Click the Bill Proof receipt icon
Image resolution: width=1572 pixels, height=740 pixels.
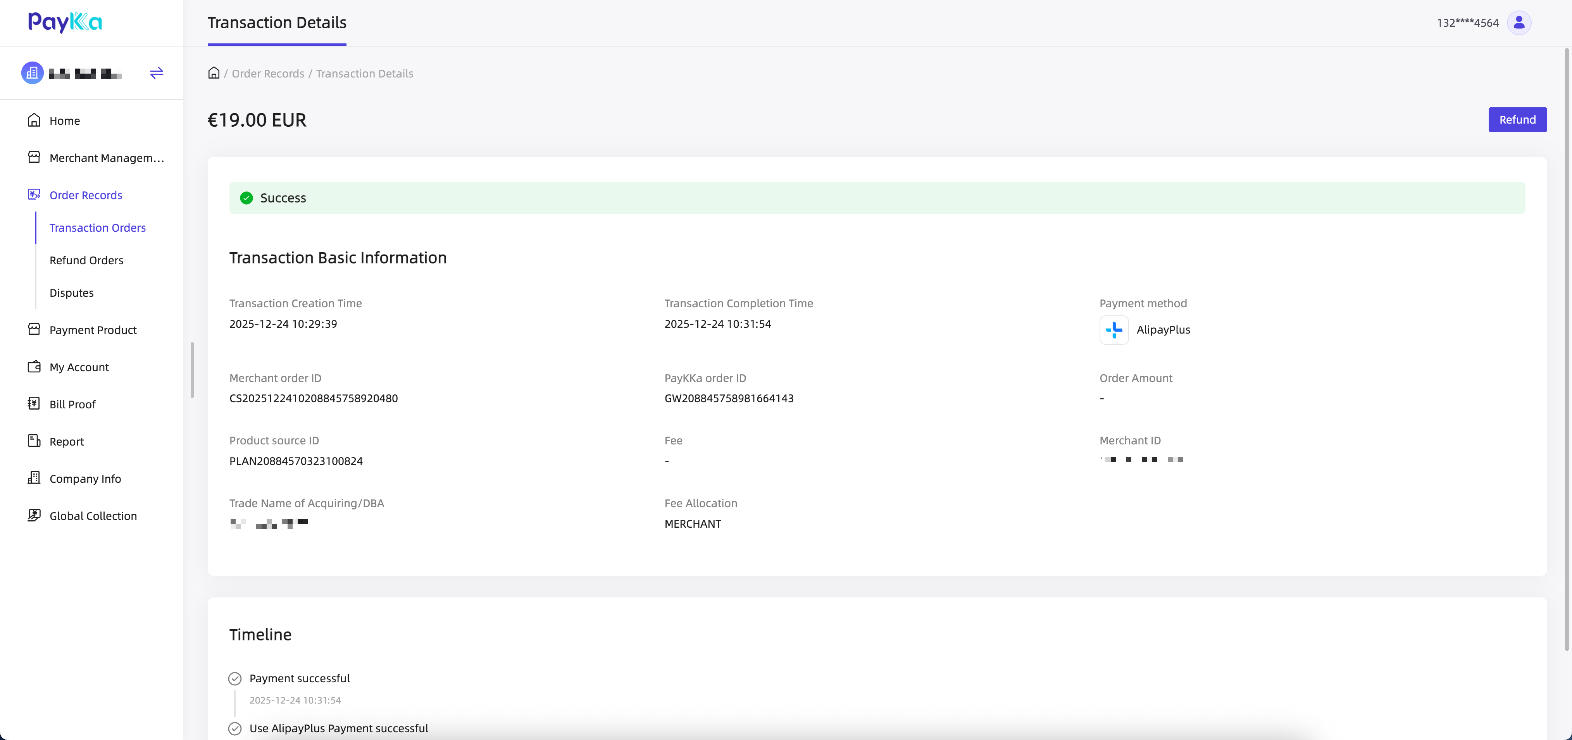[x=34, y=404]
